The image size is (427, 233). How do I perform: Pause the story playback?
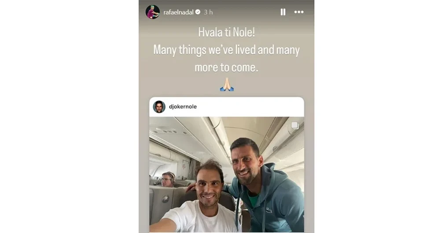point(283,12)
